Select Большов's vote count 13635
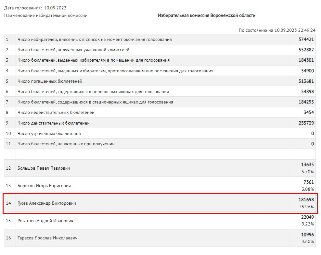The image size is (321, 255). pos(307,164)
